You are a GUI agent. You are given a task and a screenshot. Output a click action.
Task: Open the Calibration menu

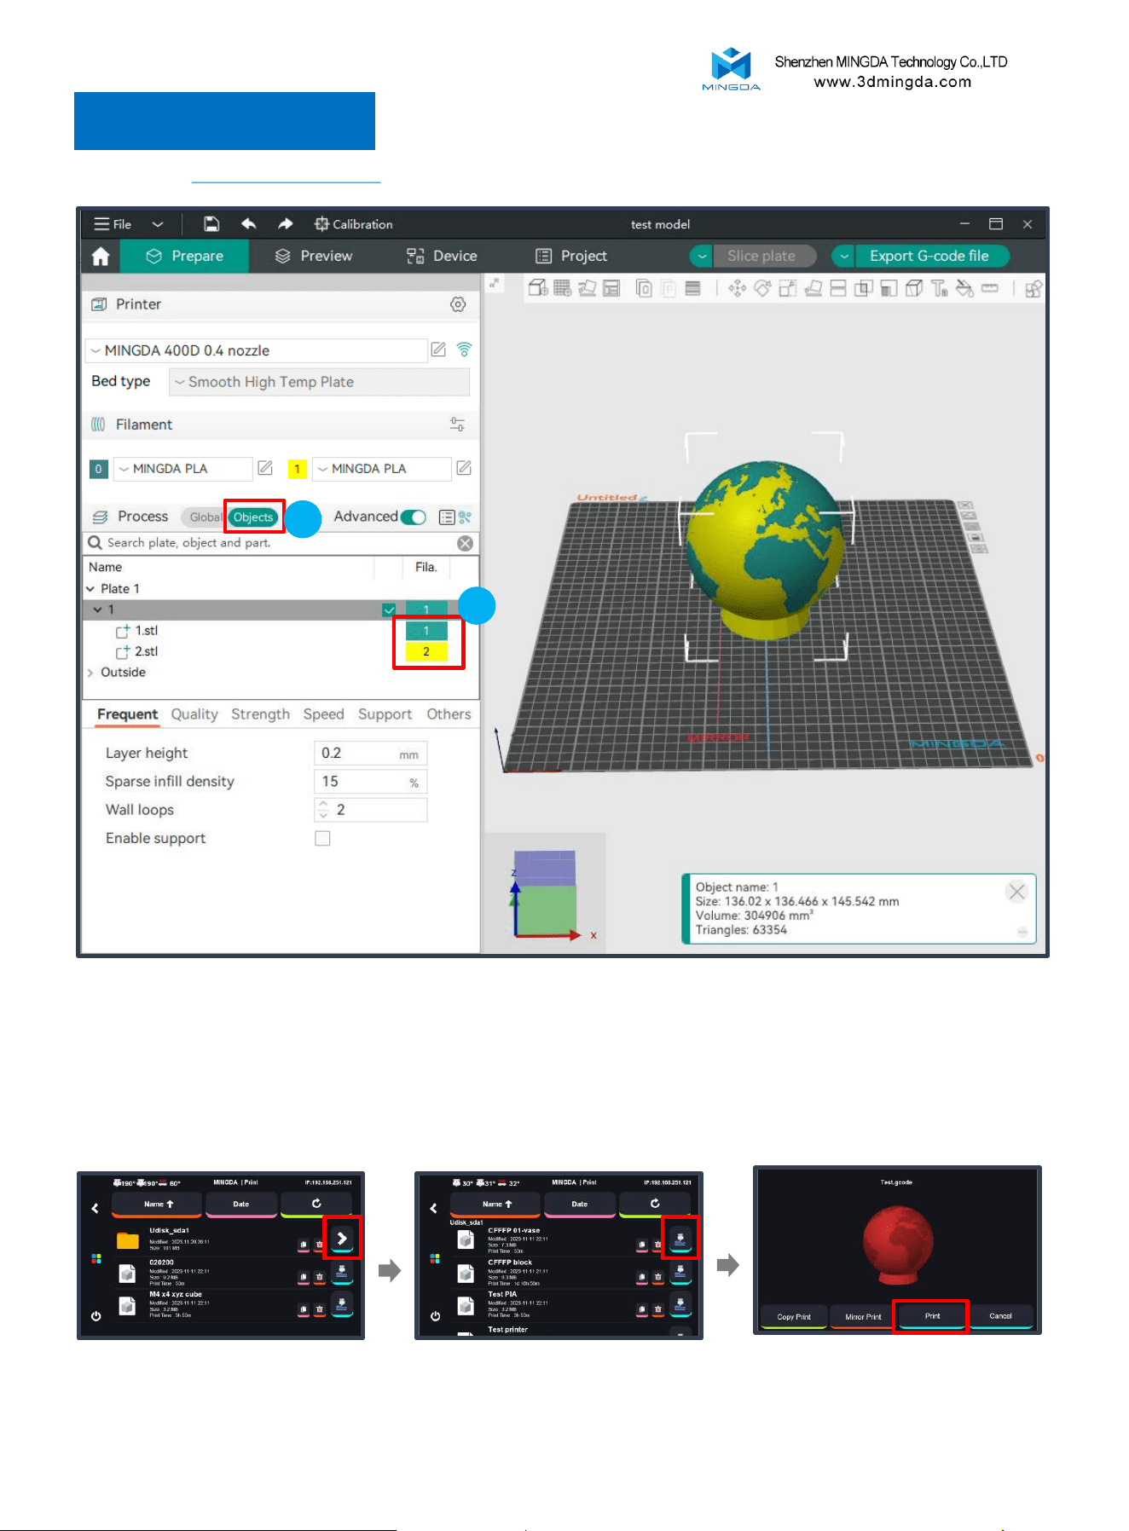353,224
